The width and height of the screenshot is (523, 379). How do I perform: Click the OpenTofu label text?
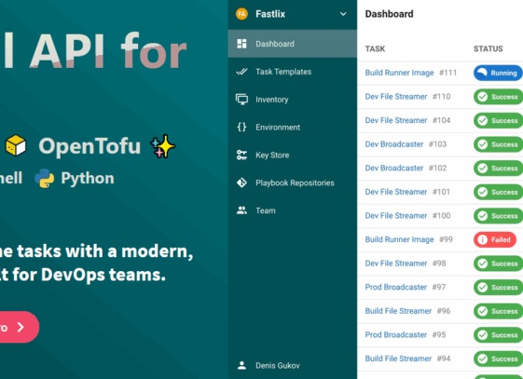(89, 146)
